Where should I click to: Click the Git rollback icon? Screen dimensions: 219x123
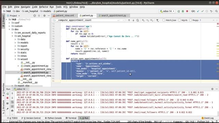pos(211,11)
